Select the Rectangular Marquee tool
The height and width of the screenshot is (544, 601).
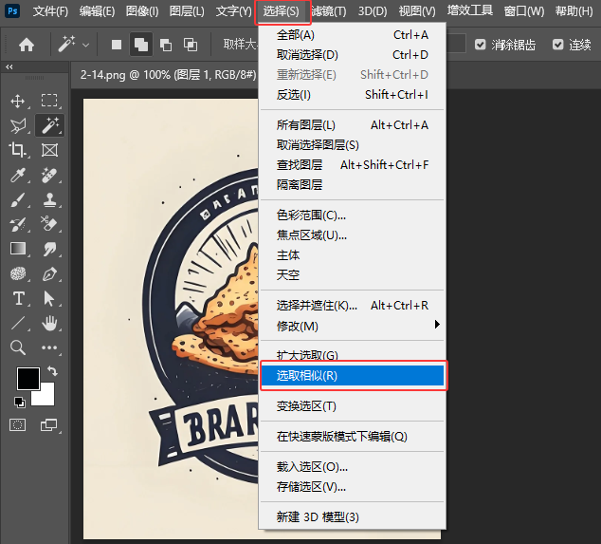tap(49, 101)
